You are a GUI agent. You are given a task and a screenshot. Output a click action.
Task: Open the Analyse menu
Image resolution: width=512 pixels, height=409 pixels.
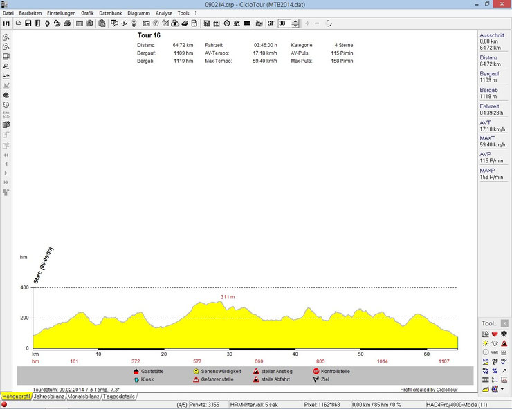click(x=163, y=13)
